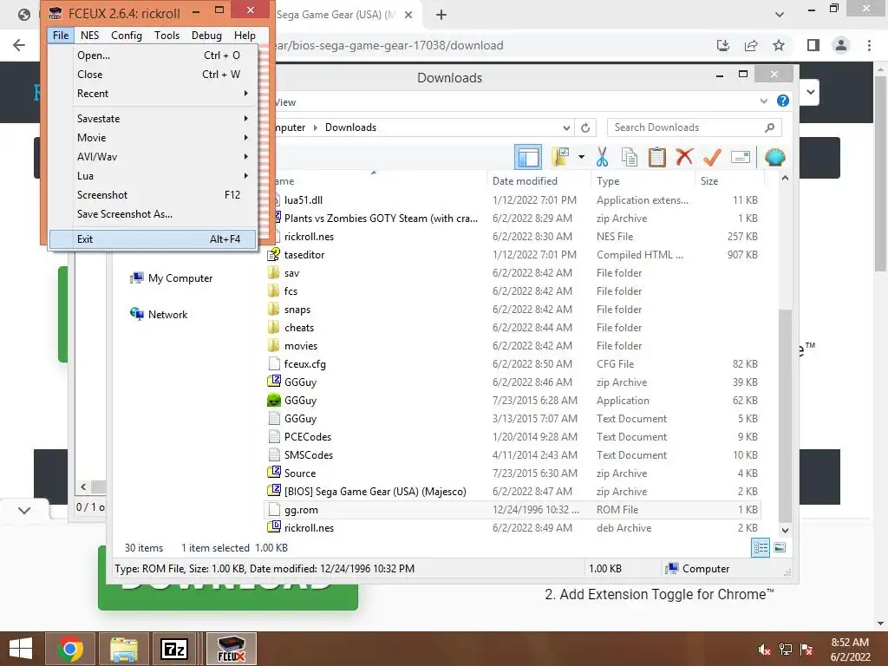Click the Paste clipboard icon in Downloads toolbar

tap(657, 157)
